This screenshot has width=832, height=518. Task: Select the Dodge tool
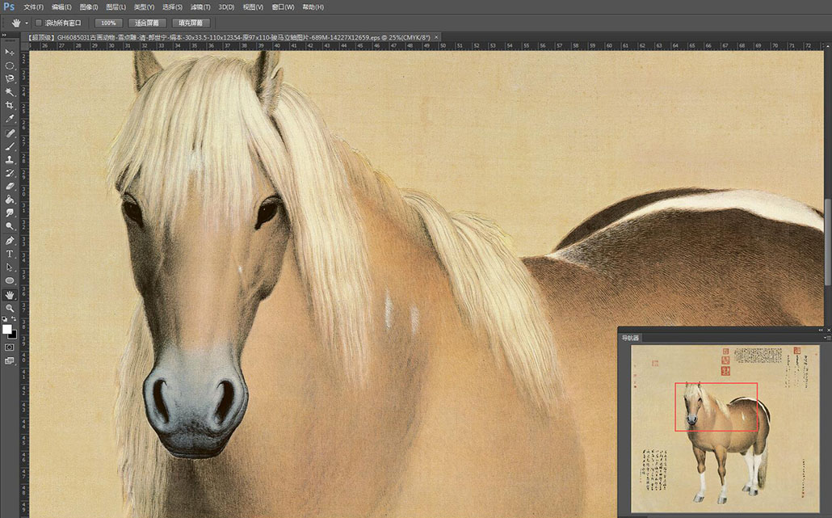[x=10, y=226]
